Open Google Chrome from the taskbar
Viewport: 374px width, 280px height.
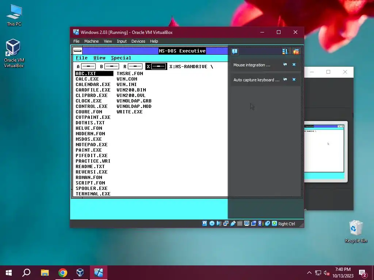63,273
